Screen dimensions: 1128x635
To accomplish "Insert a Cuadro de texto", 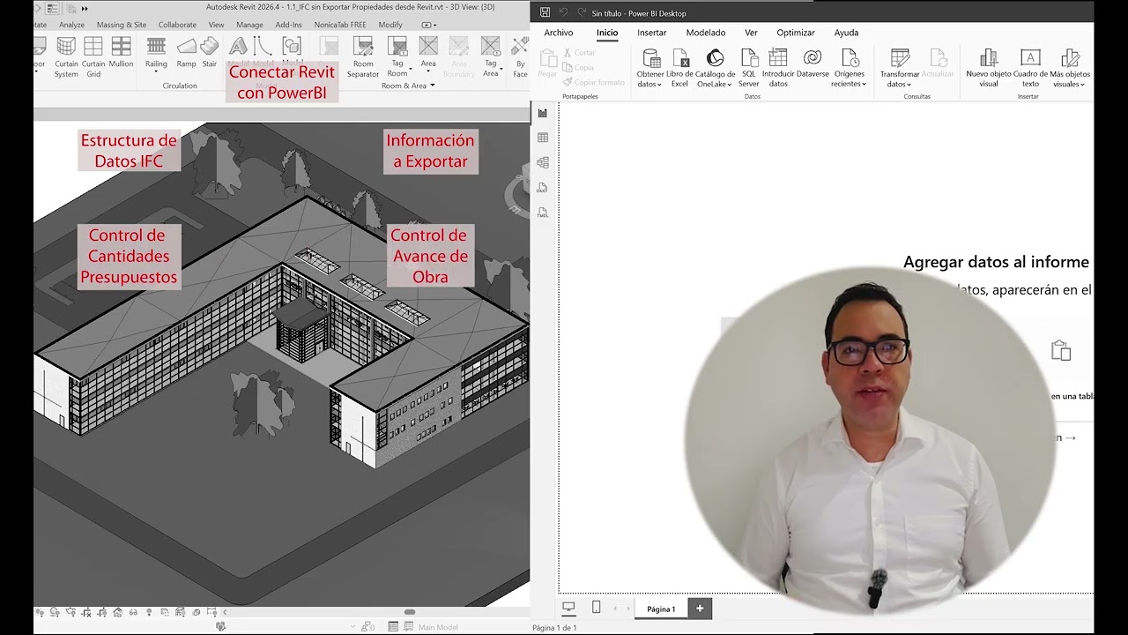I will coord(1030,68).
